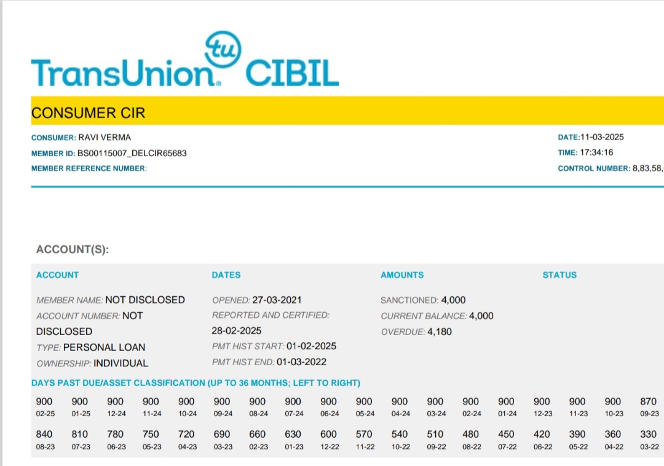Select ownership value INDIVIDUAL
Image resolution: width=664 pixels, height=466 pixels.
coord(121,363)
